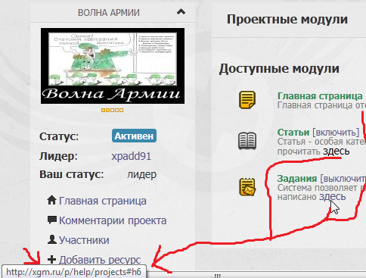This screenshot has height=278, width=366.
Task: Click the horizontal scrollbar grip at bottom
Action: (x=218, y=276)
